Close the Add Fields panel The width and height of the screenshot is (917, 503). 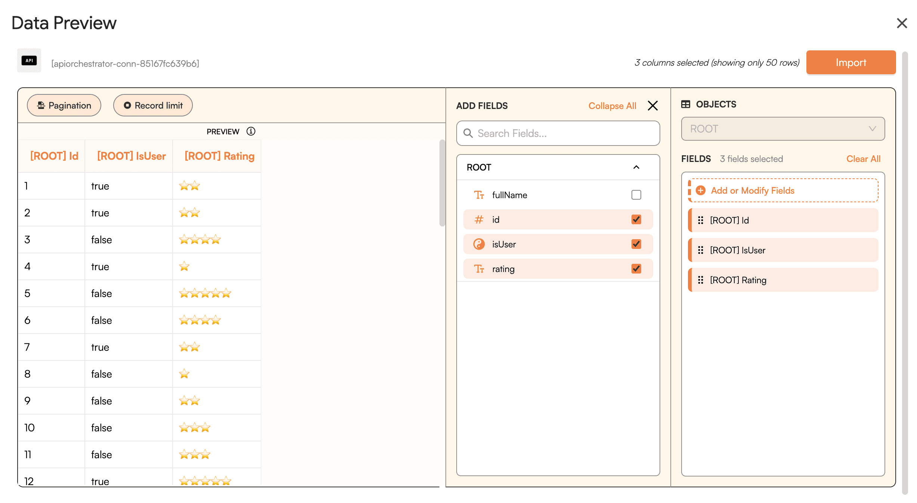(652, 106)
